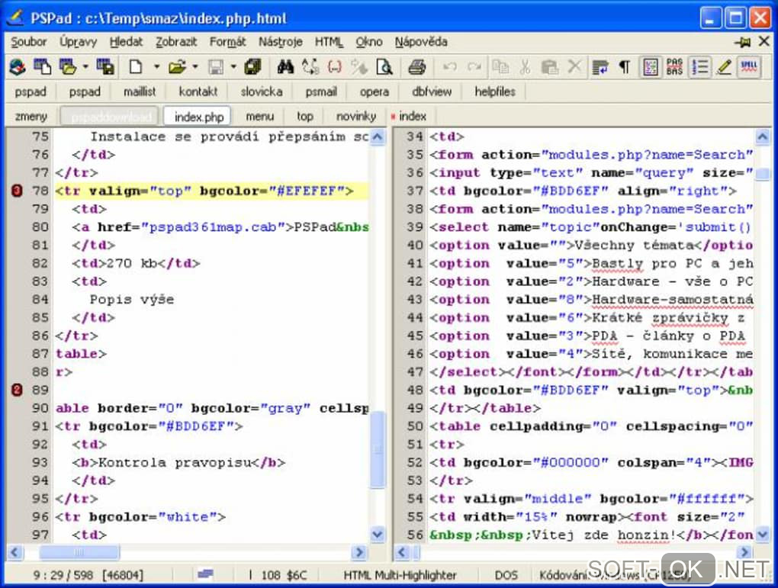The height and width of the screenshot is (588, 778).
Task: Toggle the show special characters pilcrow
Action: [624, 67]
